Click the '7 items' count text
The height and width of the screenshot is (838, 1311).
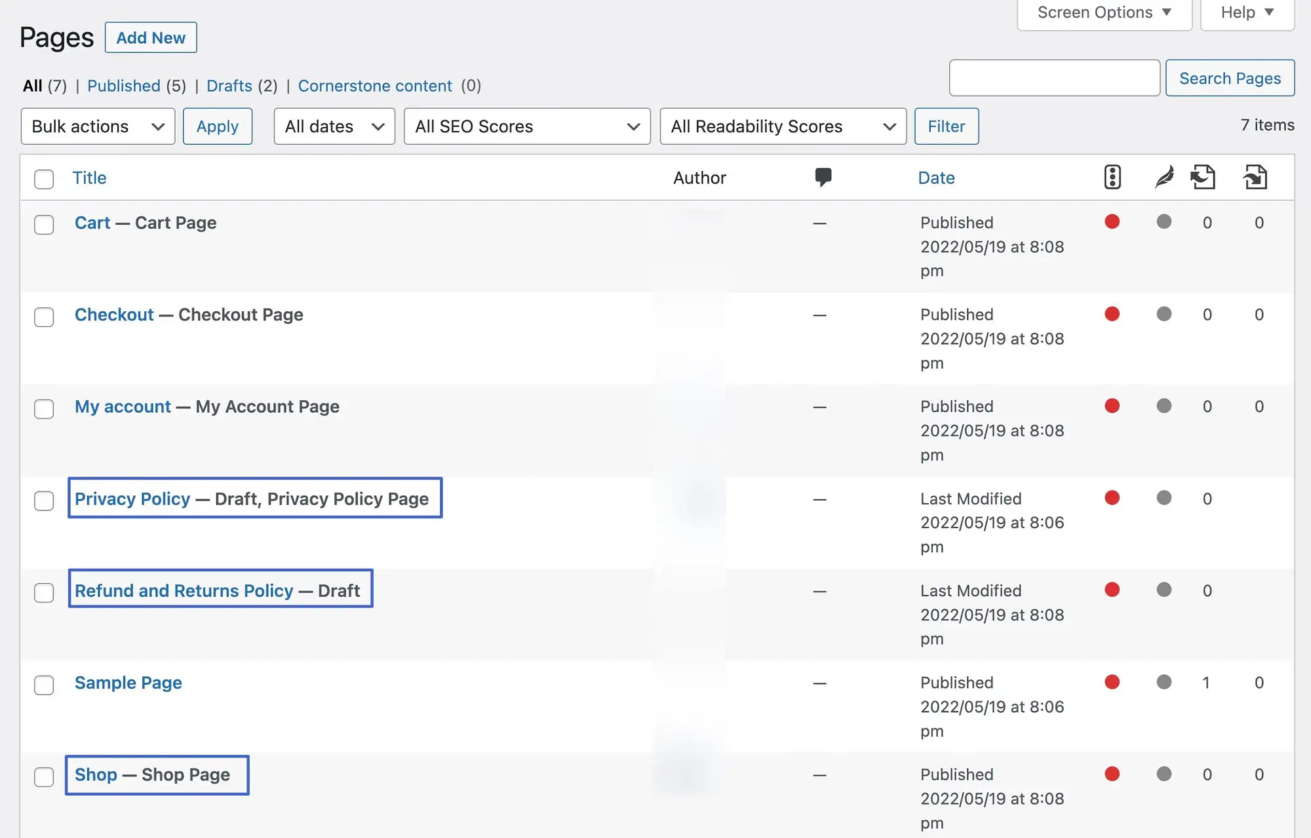tap(1268, 125)
